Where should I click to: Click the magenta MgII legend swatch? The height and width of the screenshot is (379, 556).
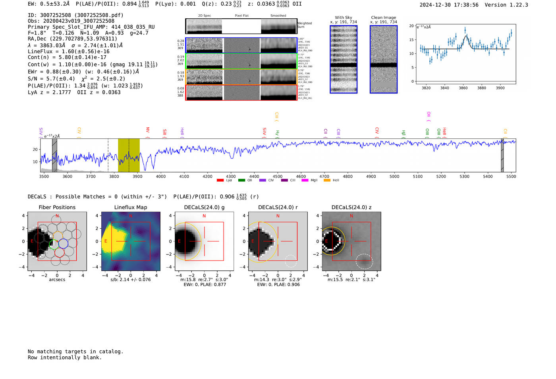point(305,181)
